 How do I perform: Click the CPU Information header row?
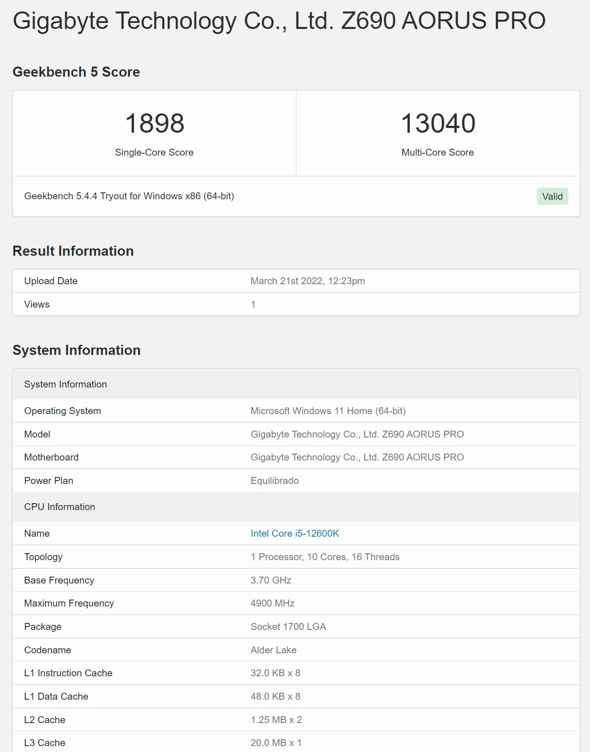(x=296, y=507)
